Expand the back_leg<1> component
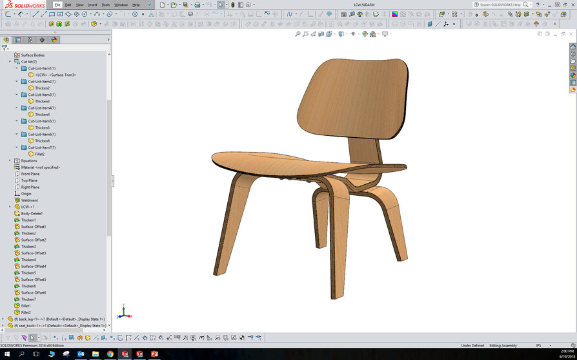The image size is (577, 360). [3, 319]
